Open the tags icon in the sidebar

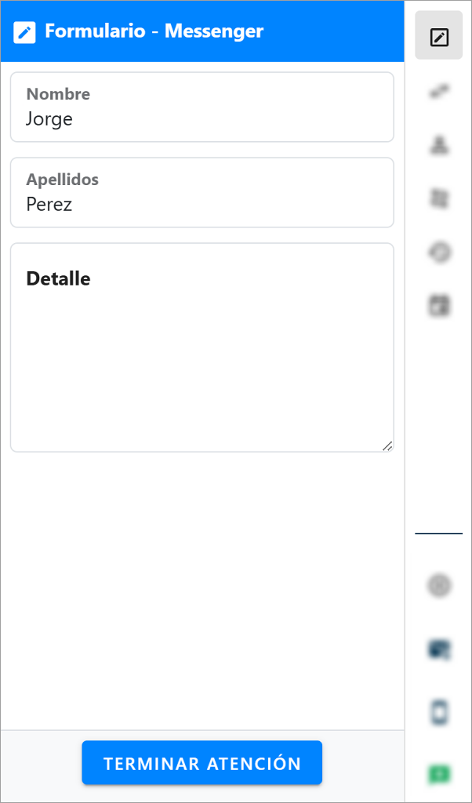[x=438, y=253]
